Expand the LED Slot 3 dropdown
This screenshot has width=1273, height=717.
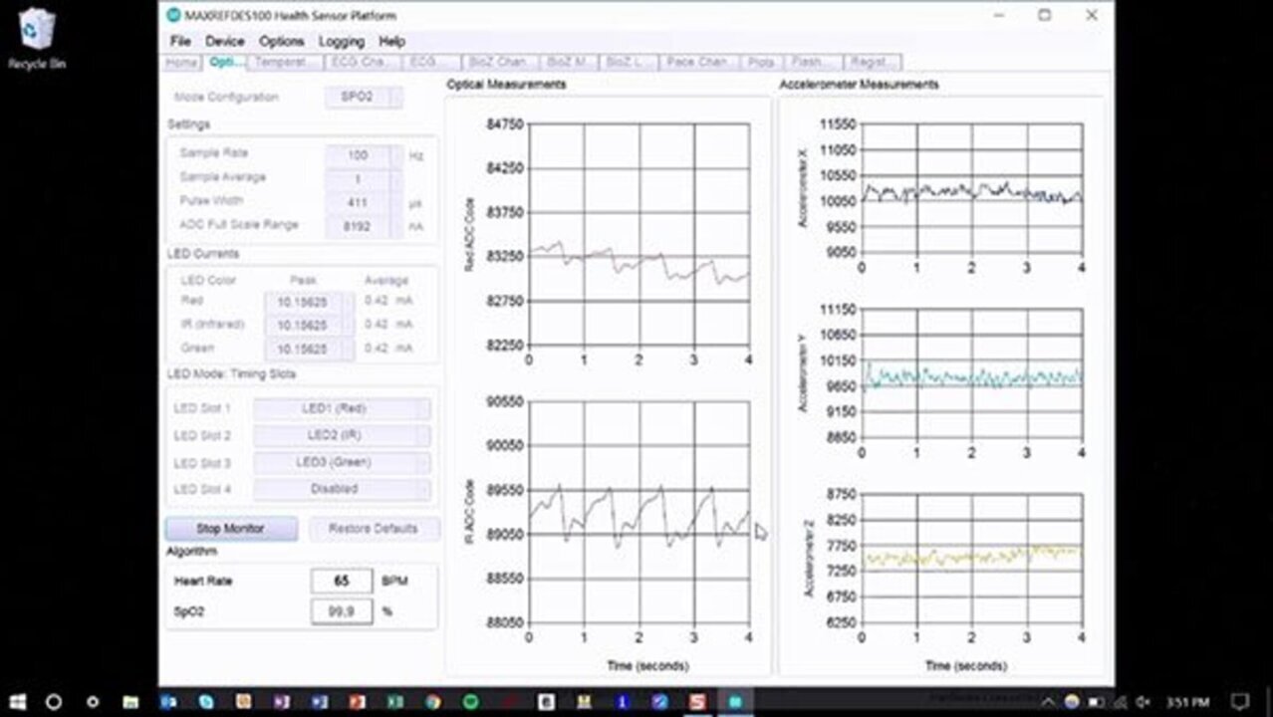[342, 462]
